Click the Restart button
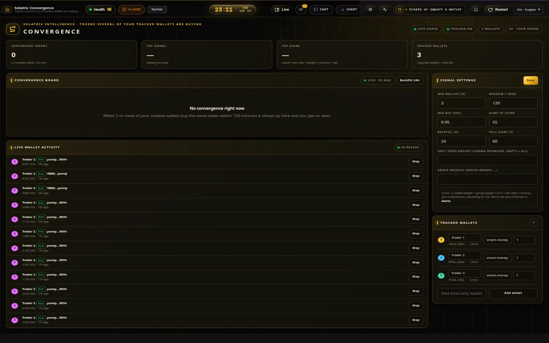 [x=498, y=10]
